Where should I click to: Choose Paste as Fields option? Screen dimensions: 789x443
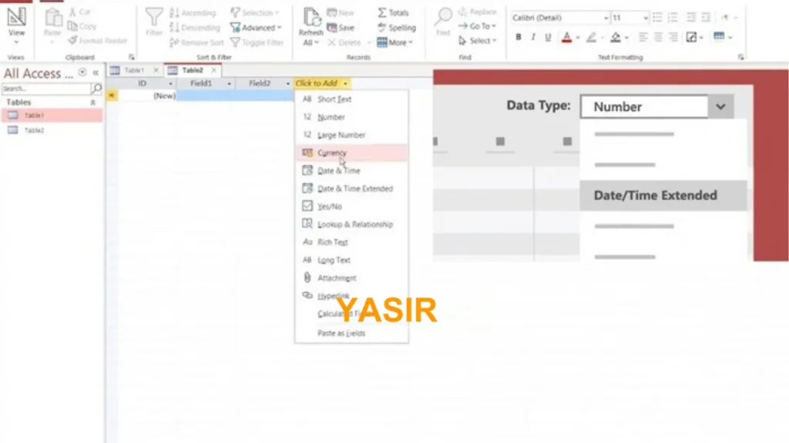[x=351, y=333]
